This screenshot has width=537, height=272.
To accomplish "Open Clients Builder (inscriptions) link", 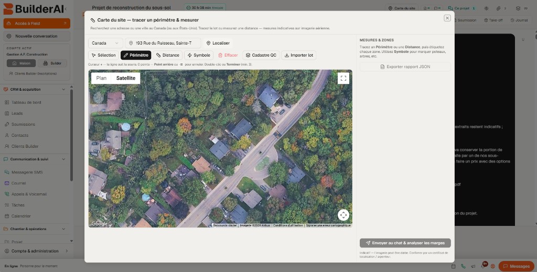I will [x=33, y=73].
